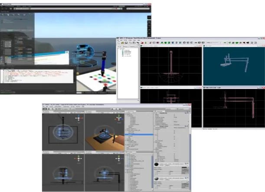The image size is (265, 192).
Task: Select the Scale tool in Unity toolbar
Action: click(x=57, y=109)
